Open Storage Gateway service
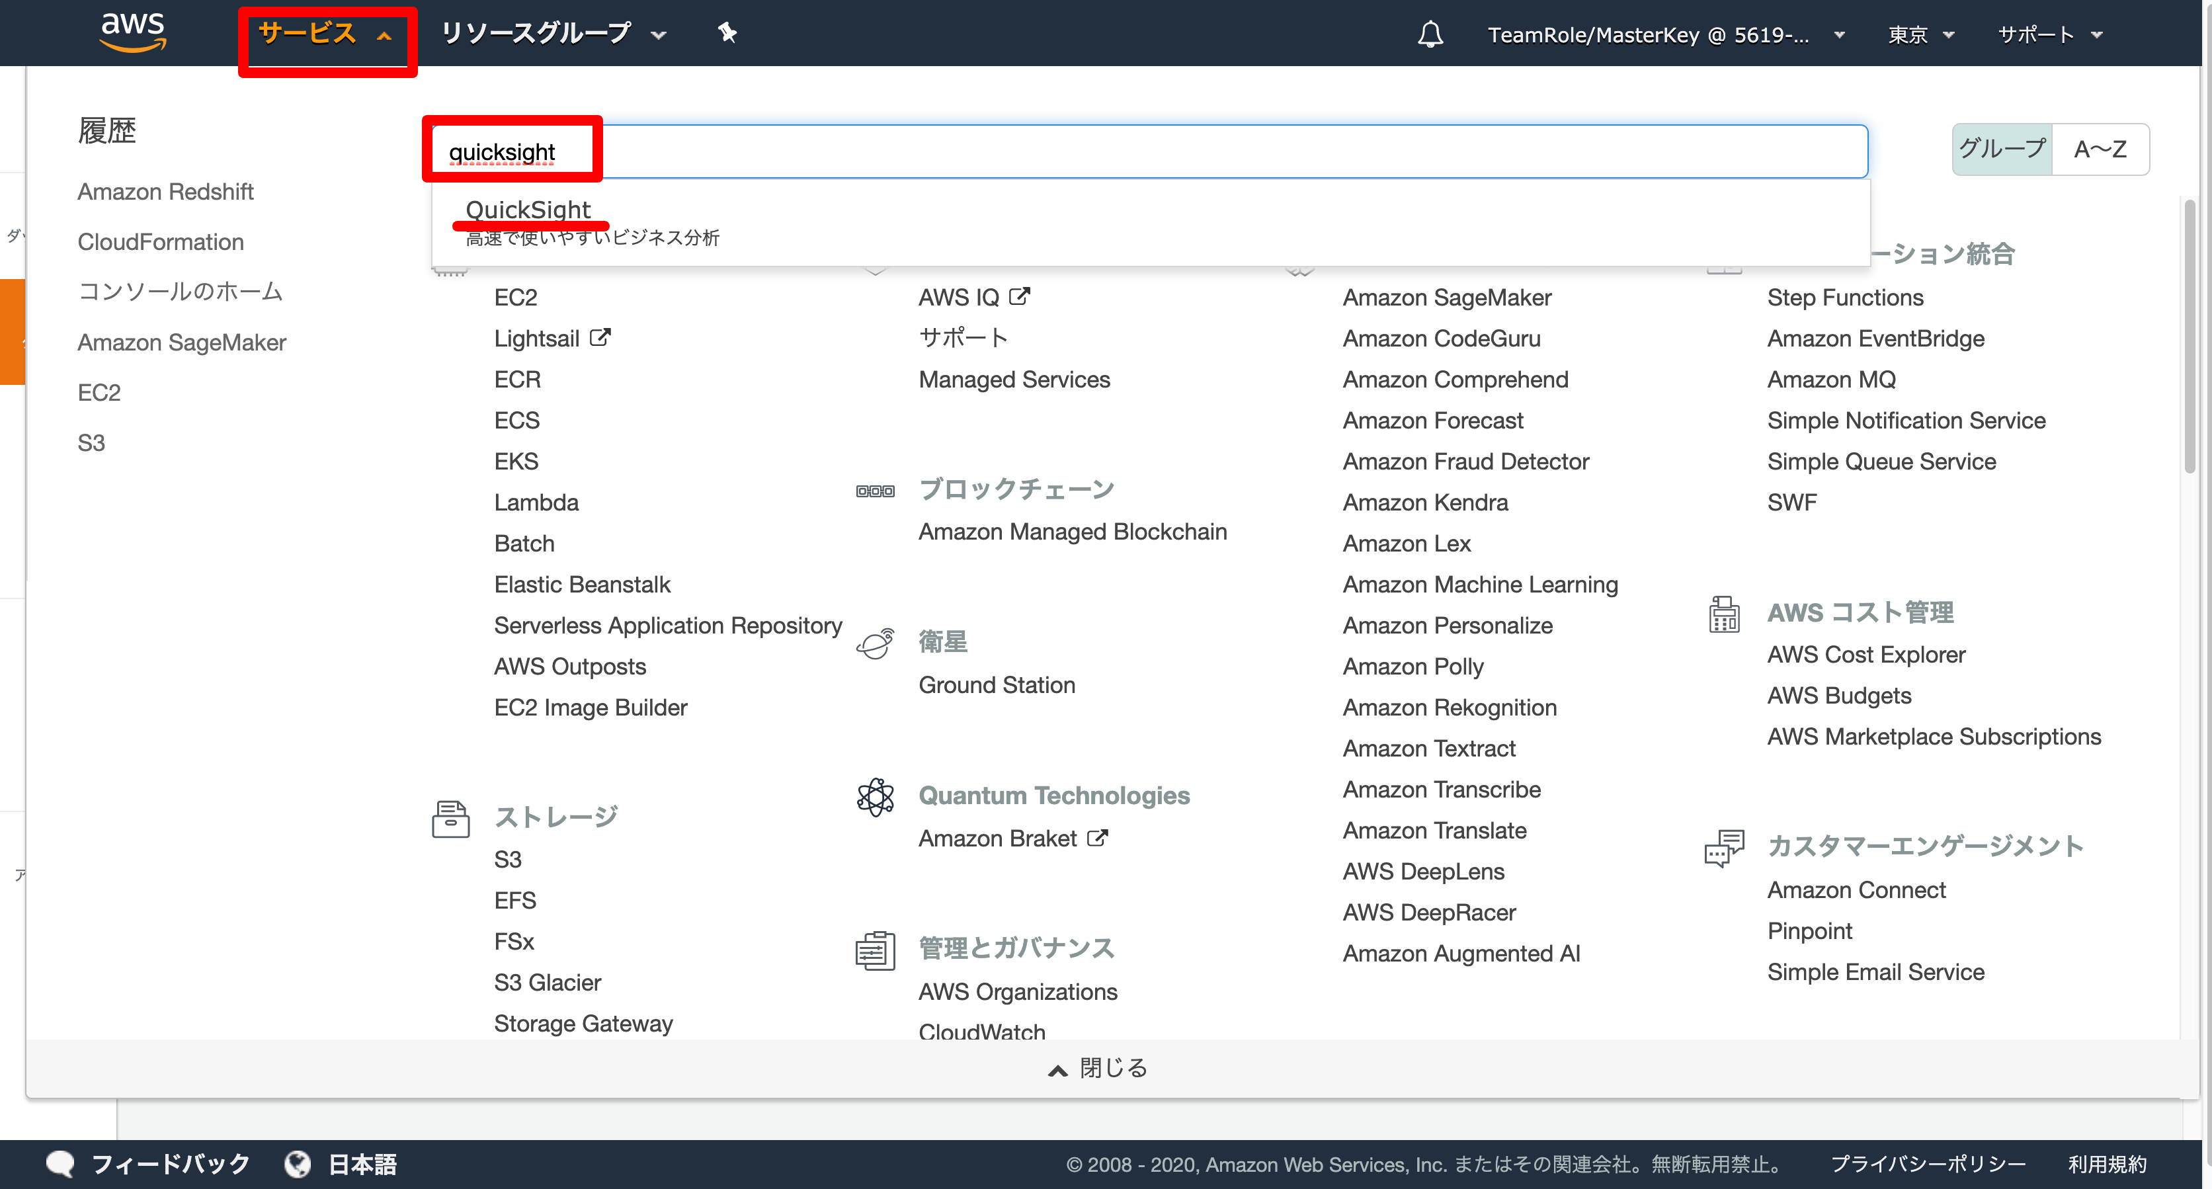Viewport: 2212px width, 1189px height. (x=583, y=1023)
